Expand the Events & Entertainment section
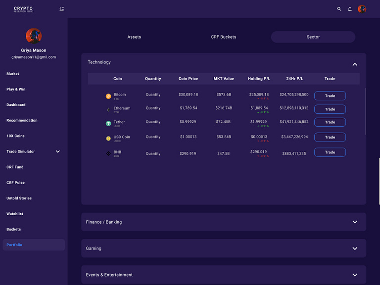 [355, 275]
